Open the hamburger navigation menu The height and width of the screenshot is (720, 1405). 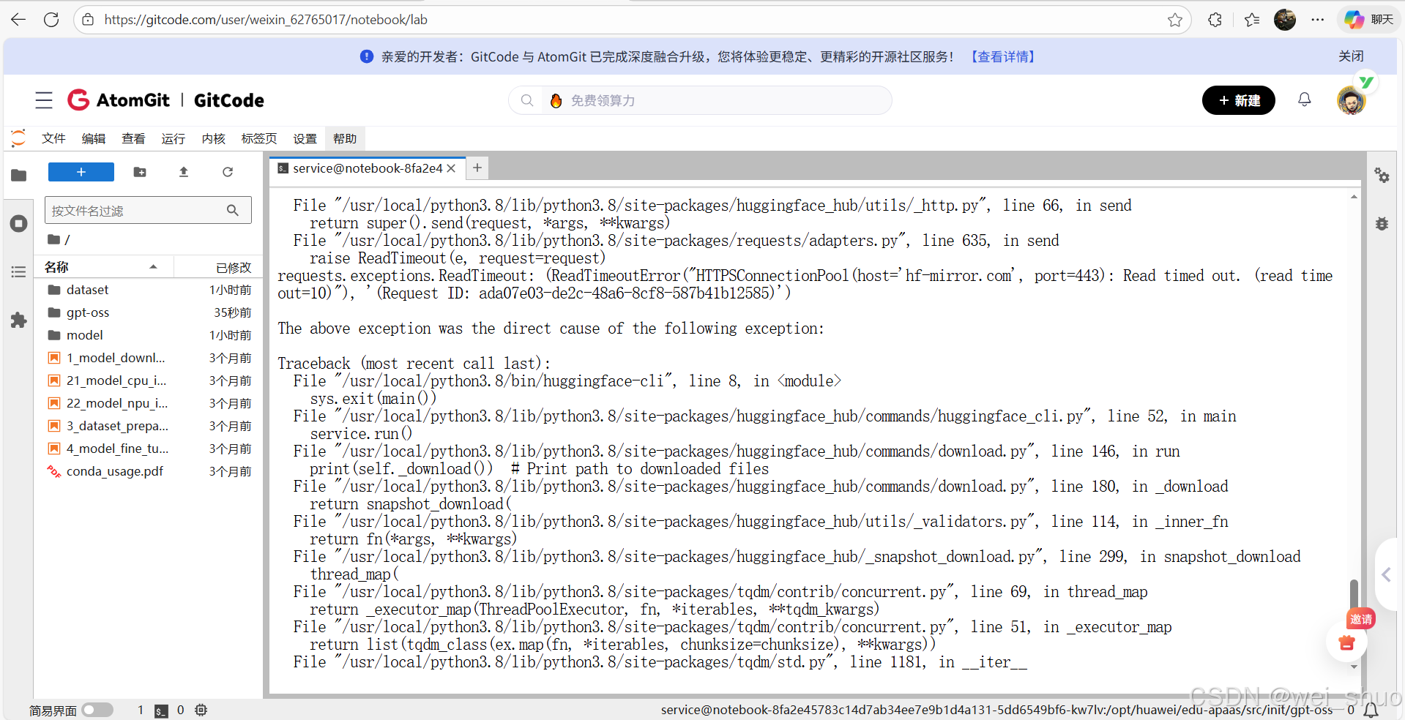point(44,100)
